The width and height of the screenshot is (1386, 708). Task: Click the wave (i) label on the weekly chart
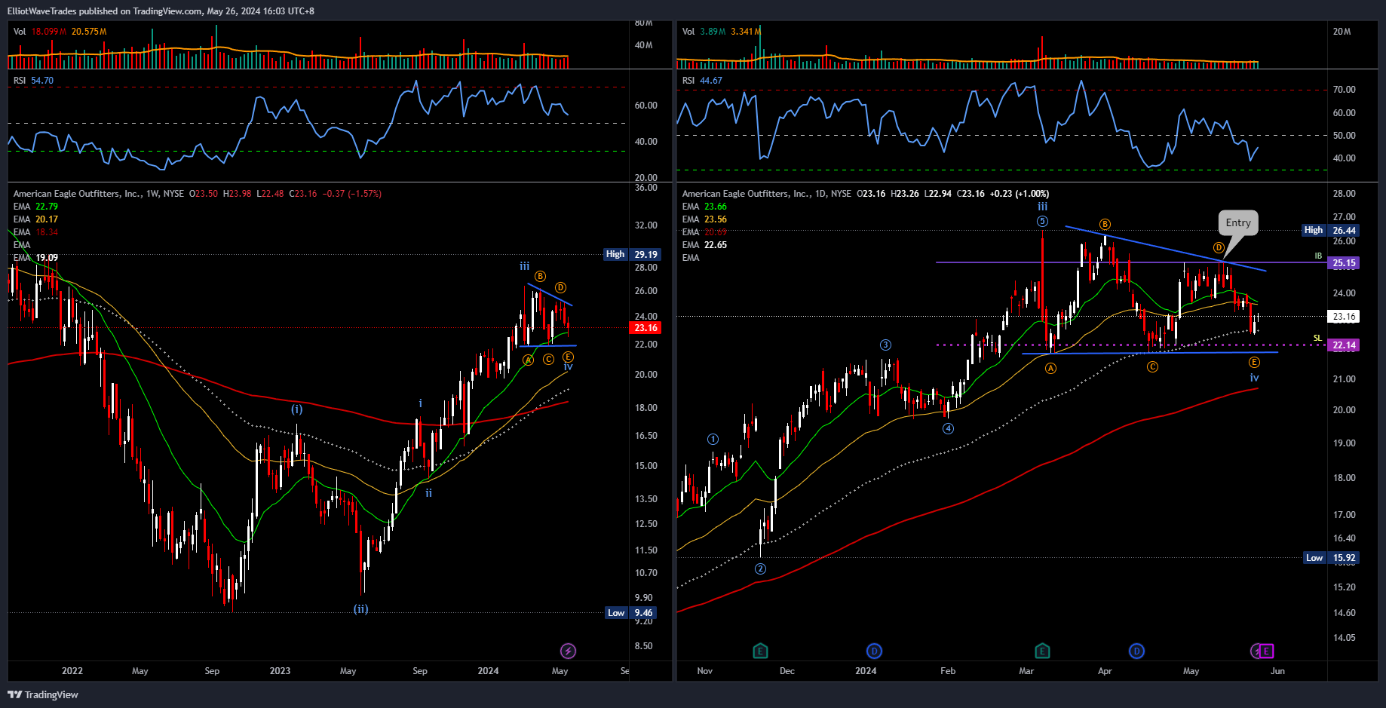point(297,409)
